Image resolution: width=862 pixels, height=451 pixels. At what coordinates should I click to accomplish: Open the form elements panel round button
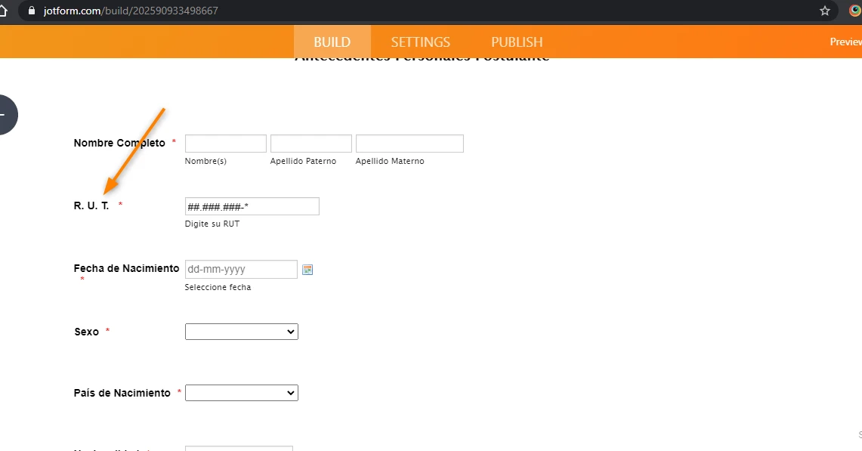click(5, 115)
